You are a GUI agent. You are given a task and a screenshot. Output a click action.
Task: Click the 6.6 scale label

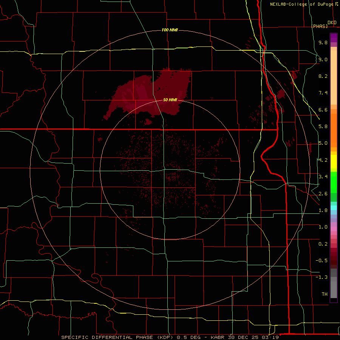click(x=323, y=110)
